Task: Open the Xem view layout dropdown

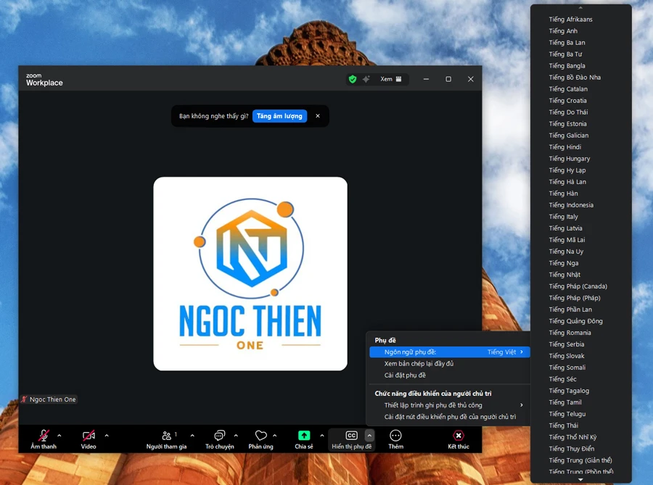Action: [390, 78]
